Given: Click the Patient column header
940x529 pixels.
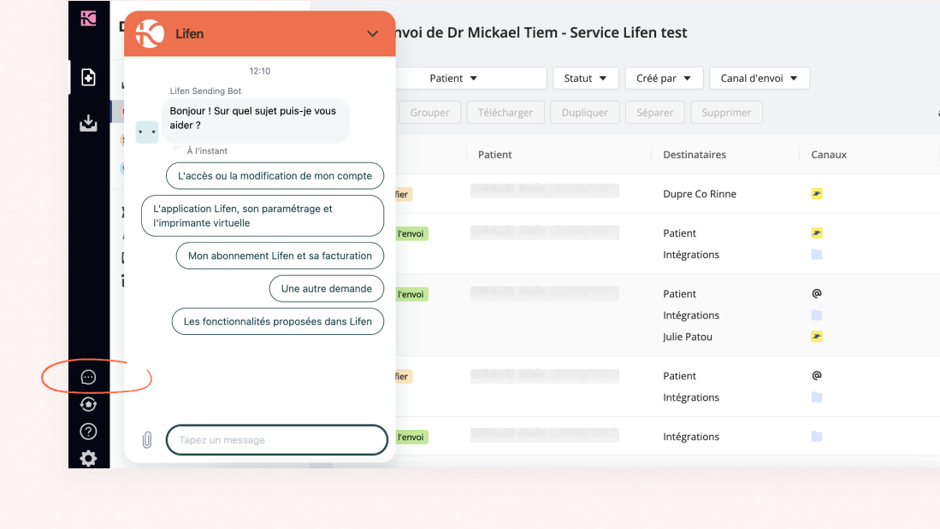Looking at the screenshot, I should (x=494, y=155).
